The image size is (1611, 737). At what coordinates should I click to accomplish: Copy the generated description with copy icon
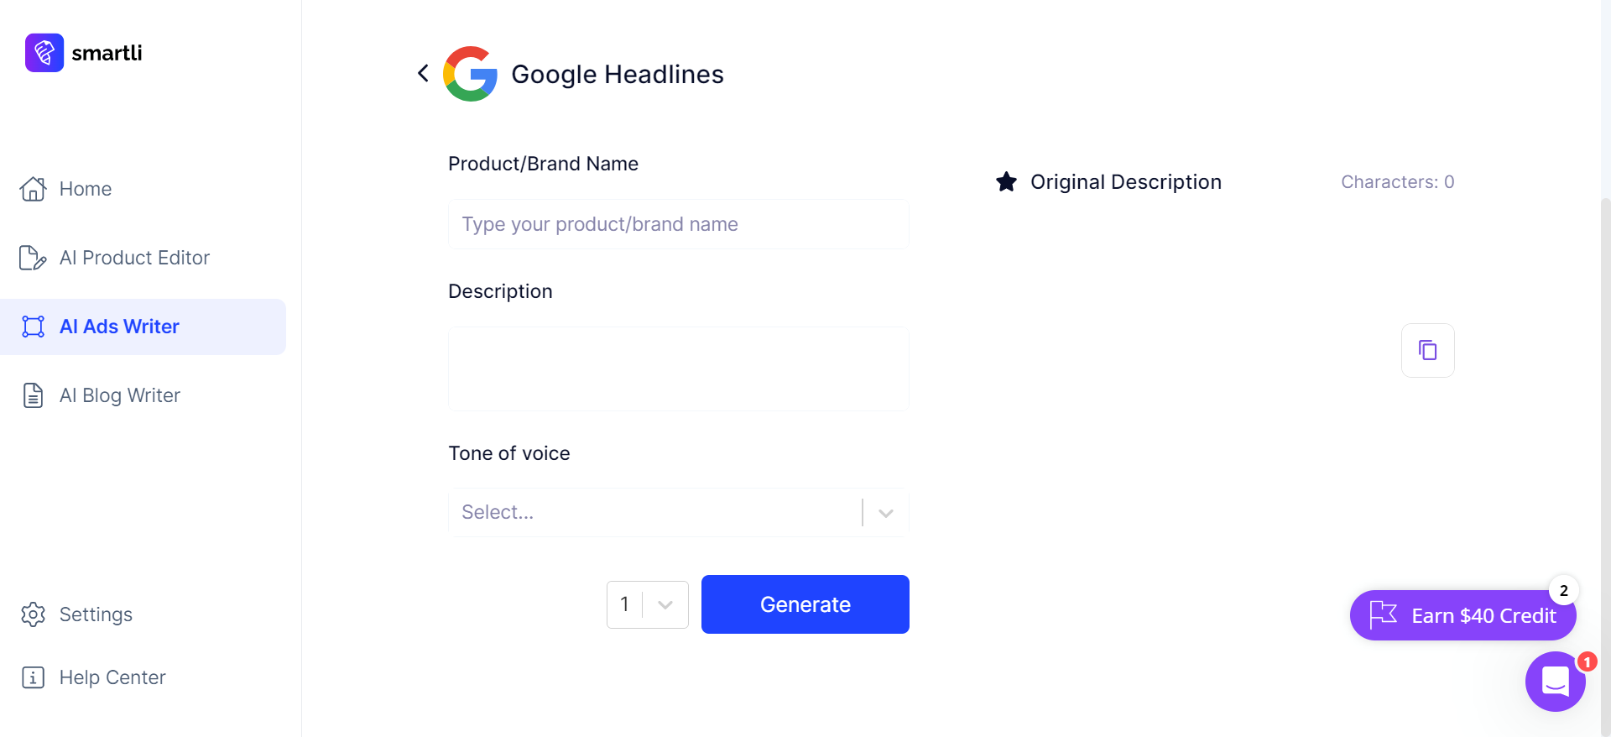point(1427,350)
